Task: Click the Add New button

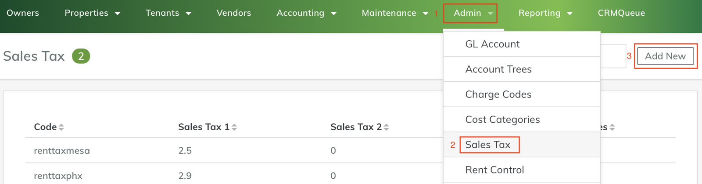Action: (665, 56)
